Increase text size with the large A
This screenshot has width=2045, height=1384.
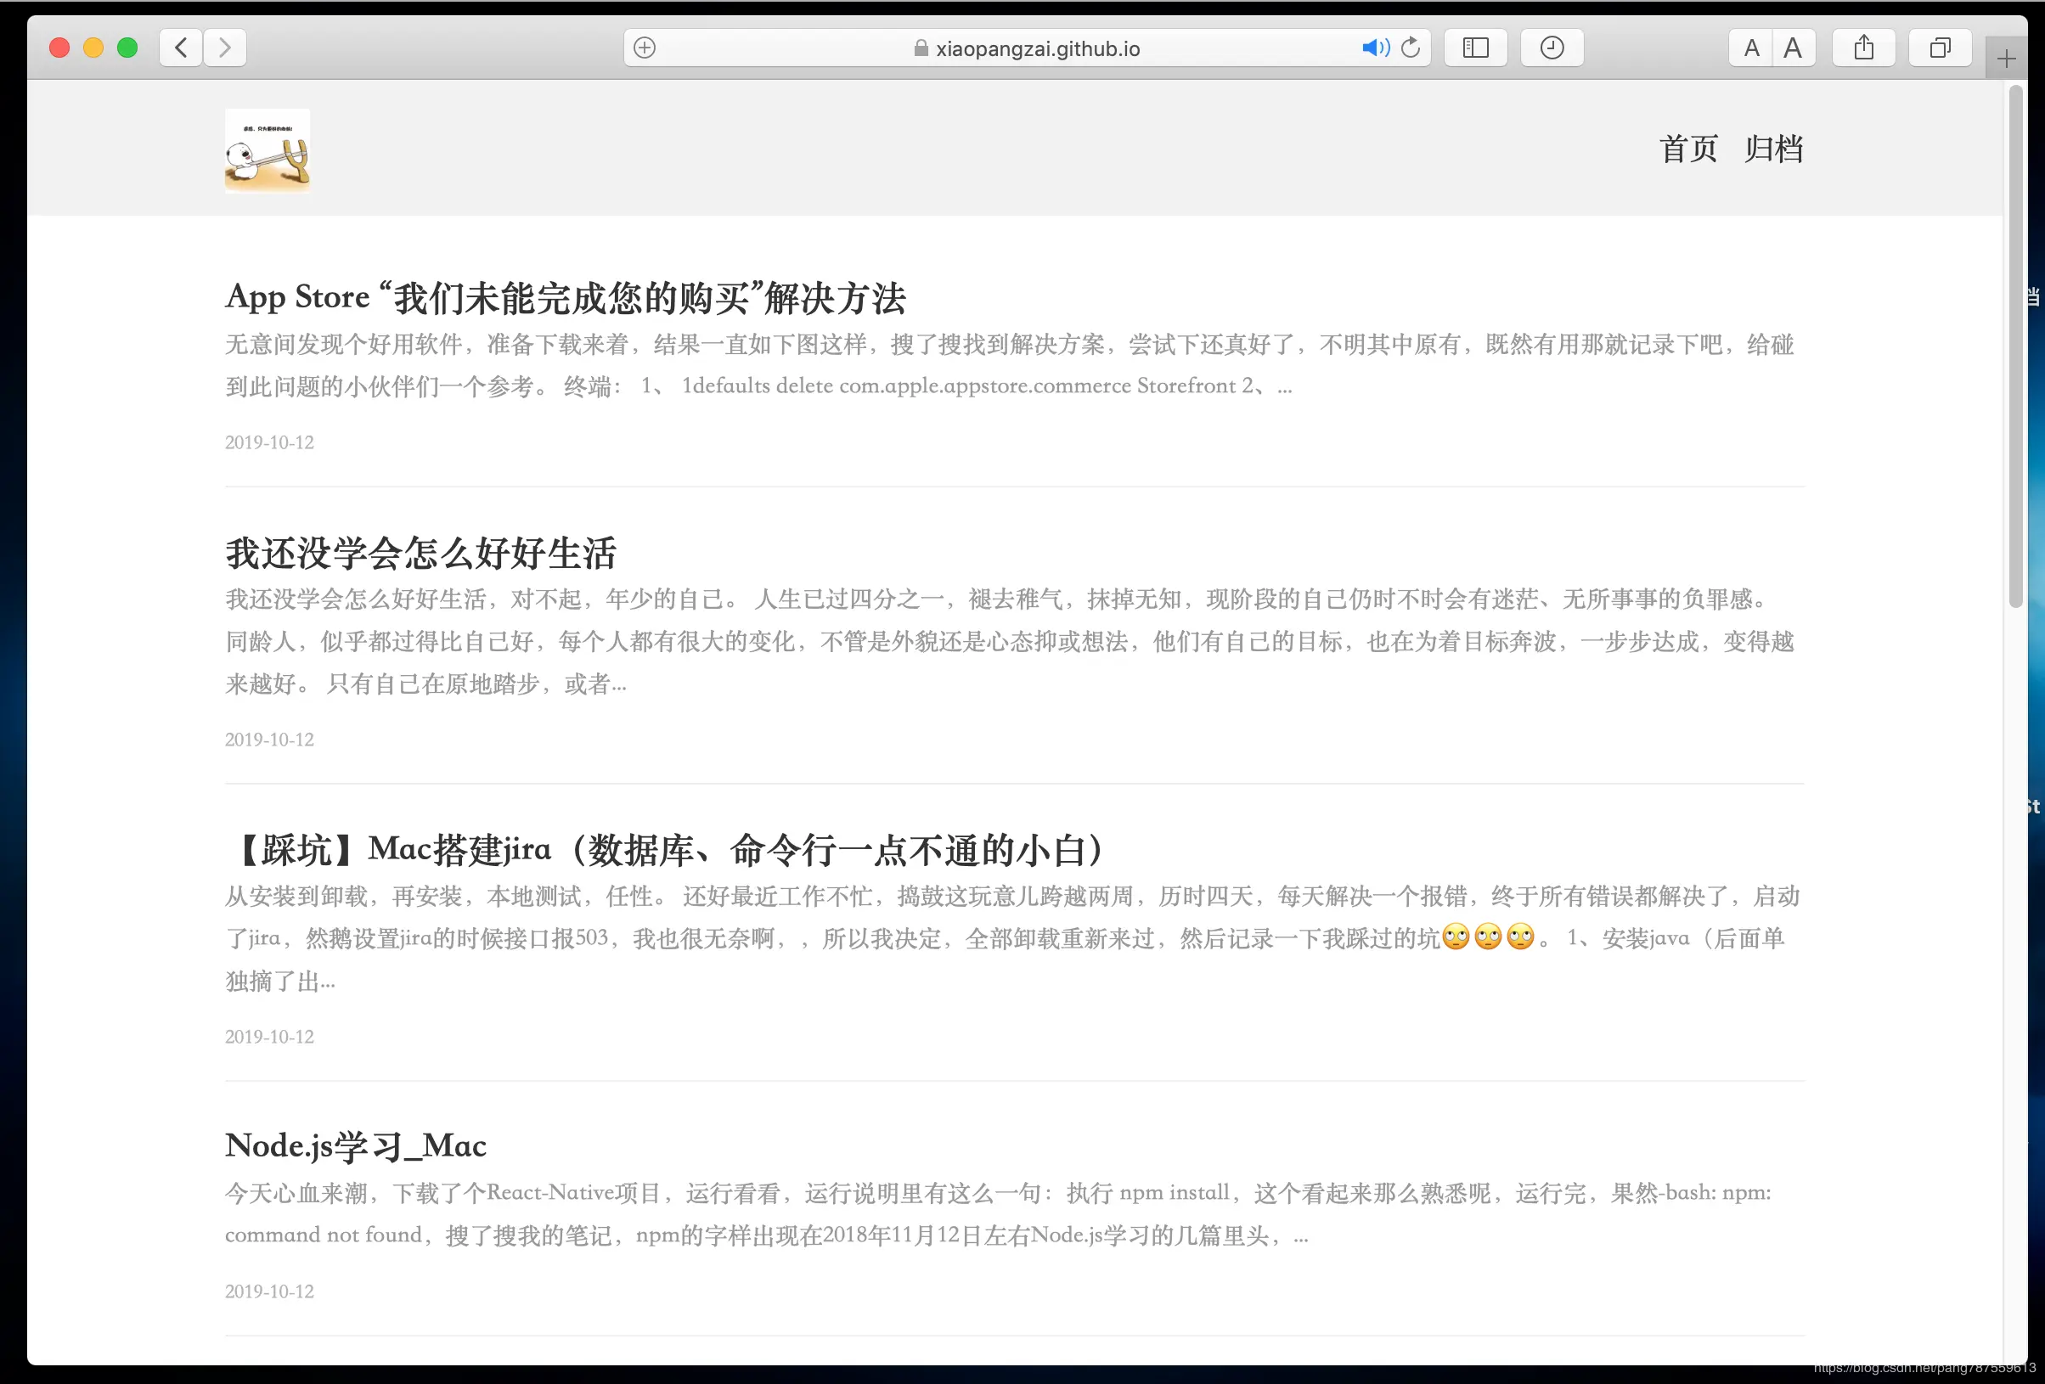click(x=1794, y=48)
